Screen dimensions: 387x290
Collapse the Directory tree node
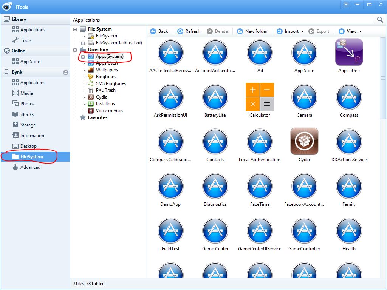[75, 50]
